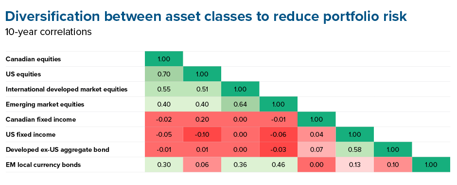Select the 0.20 red cell
Image resolution: width=457 pixels, height=185 pixels.
point(202,119)
